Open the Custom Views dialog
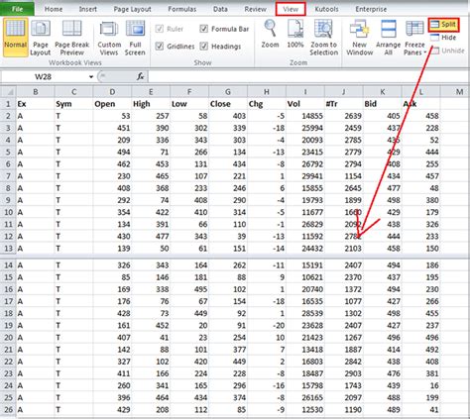The height and width of the screenshot is (419, 470). click(109, 30)
